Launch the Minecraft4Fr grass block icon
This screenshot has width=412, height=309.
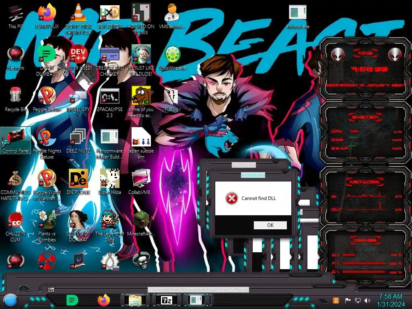point(141,224)
